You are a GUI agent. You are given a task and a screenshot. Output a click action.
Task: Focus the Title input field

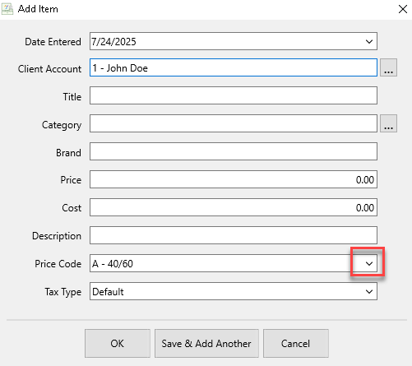tap(234, 95)
